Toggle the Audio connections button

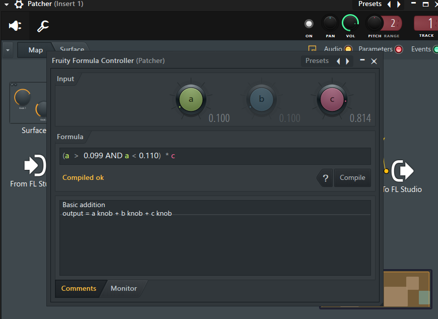click(x=348, y=49)
